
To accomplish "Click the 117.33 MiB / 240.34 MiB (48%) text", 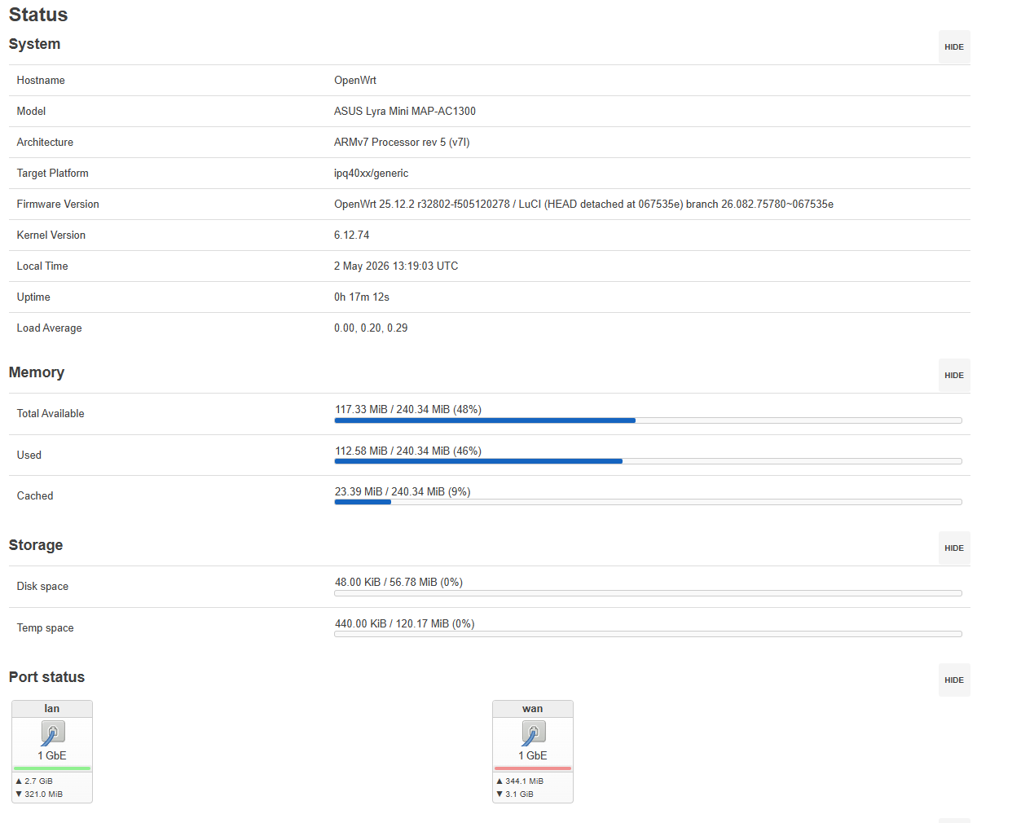I will coord(408,410).
